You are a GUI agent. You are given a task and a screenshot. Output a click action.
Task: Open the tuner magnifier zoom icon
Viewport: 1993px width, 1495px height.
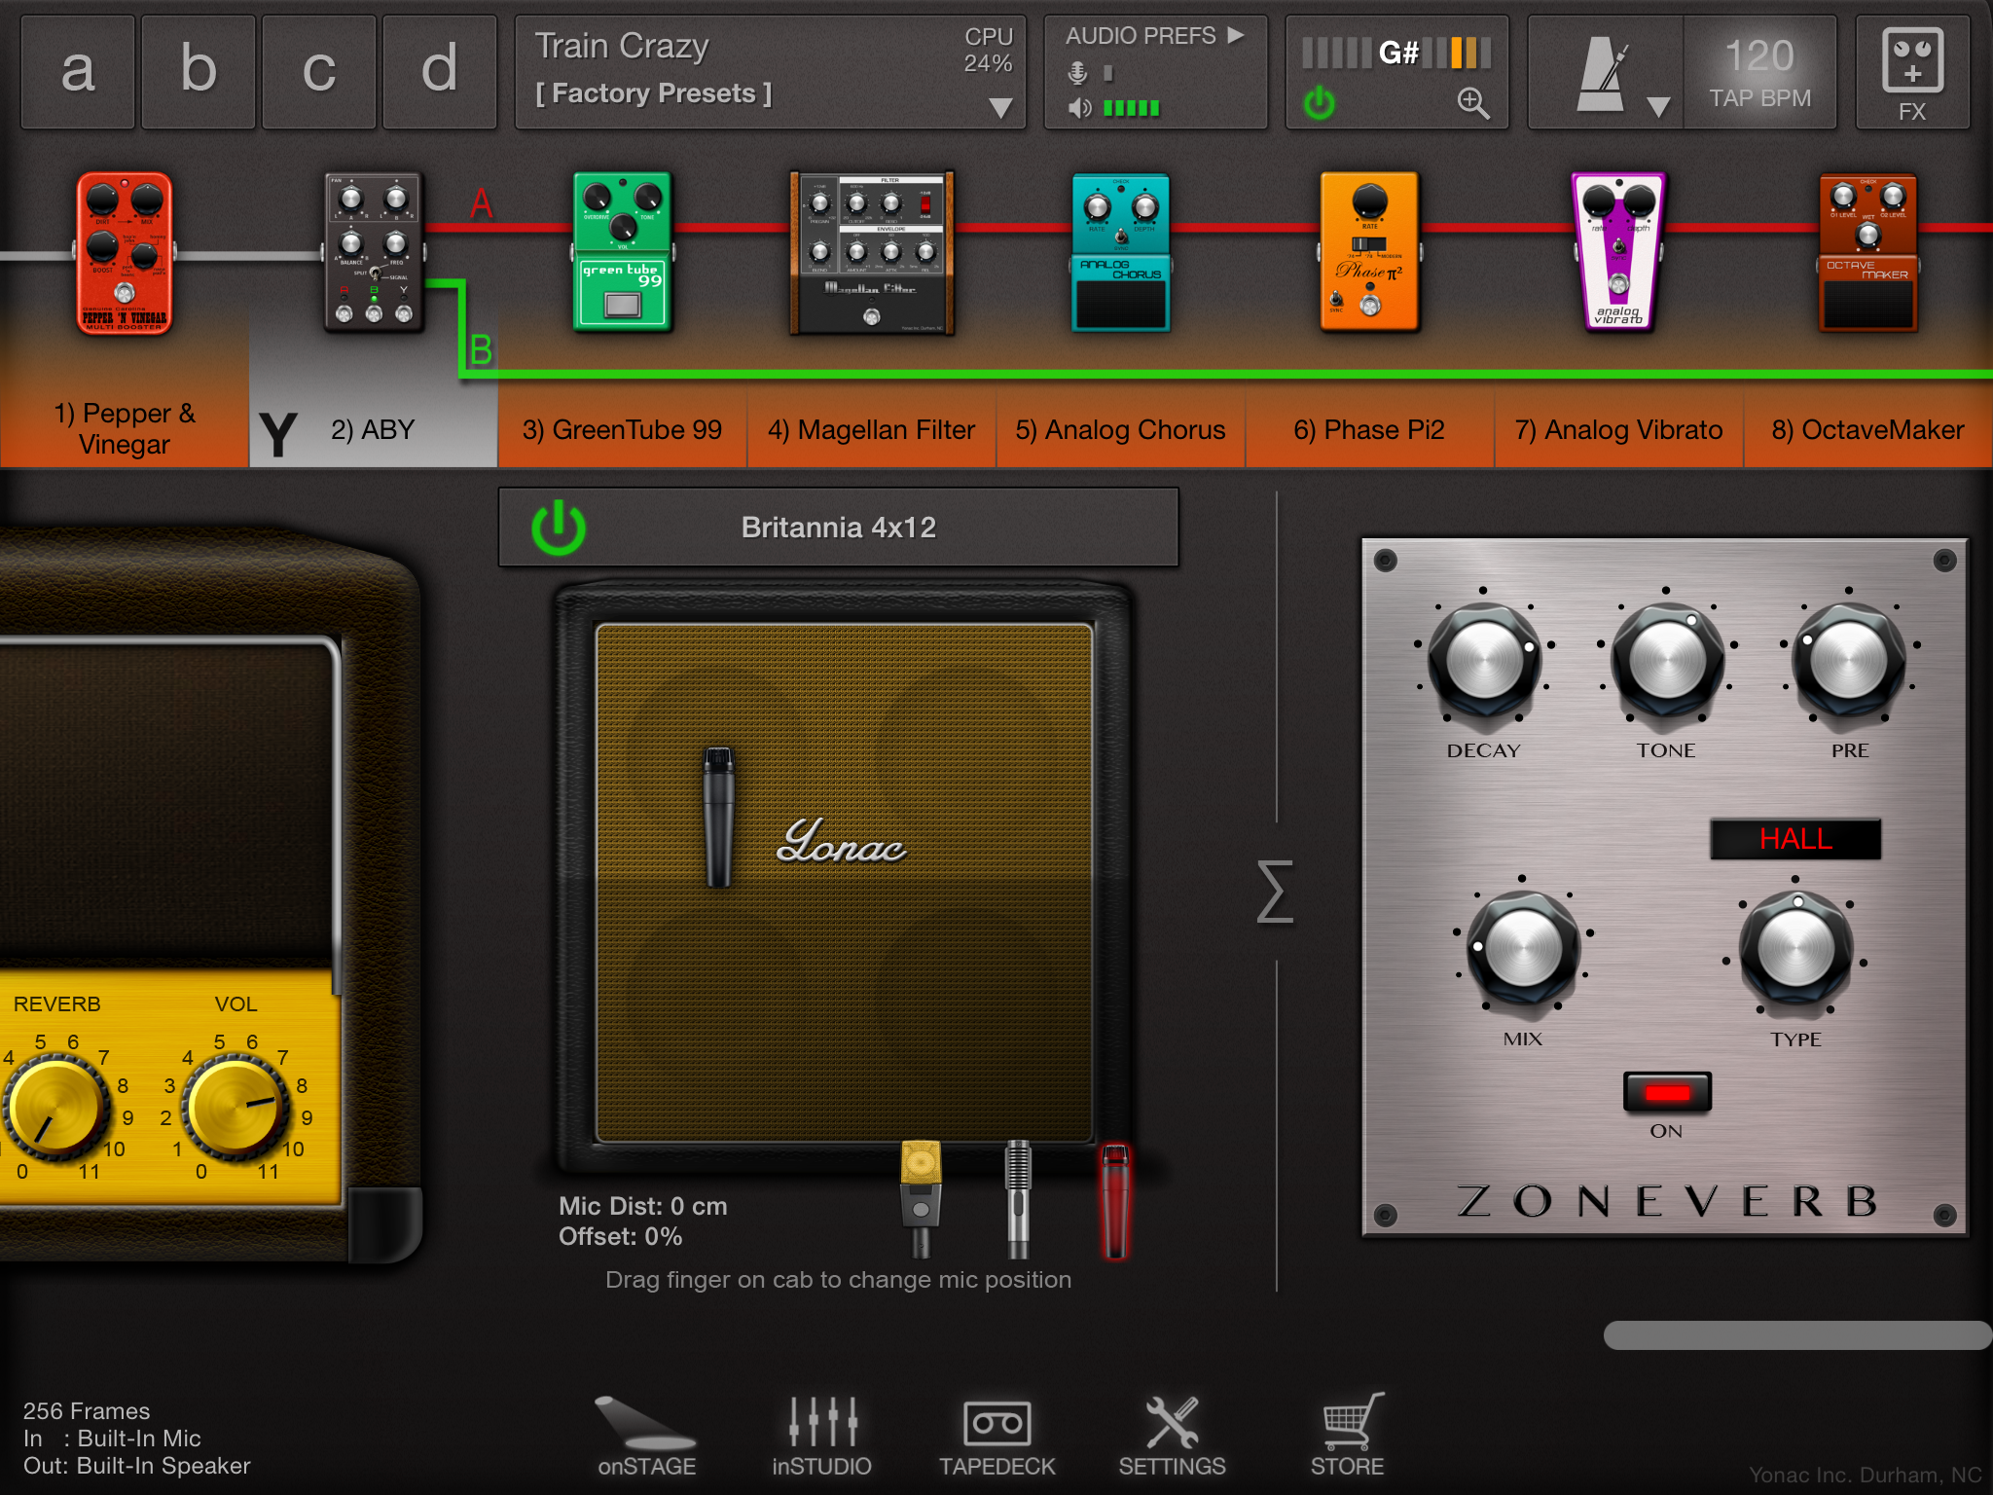1473,102
